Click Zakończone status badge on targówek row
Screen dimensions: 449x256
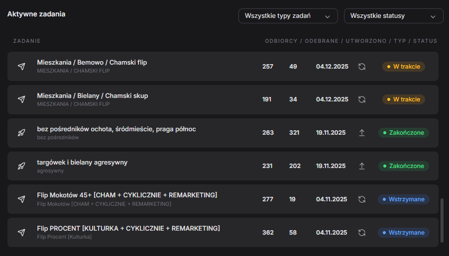[x=403, y=166]
